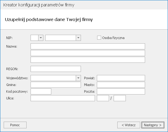This screenshot has width=168, height=132.
Task: Open Pomoc help
Action: (15, 125)
